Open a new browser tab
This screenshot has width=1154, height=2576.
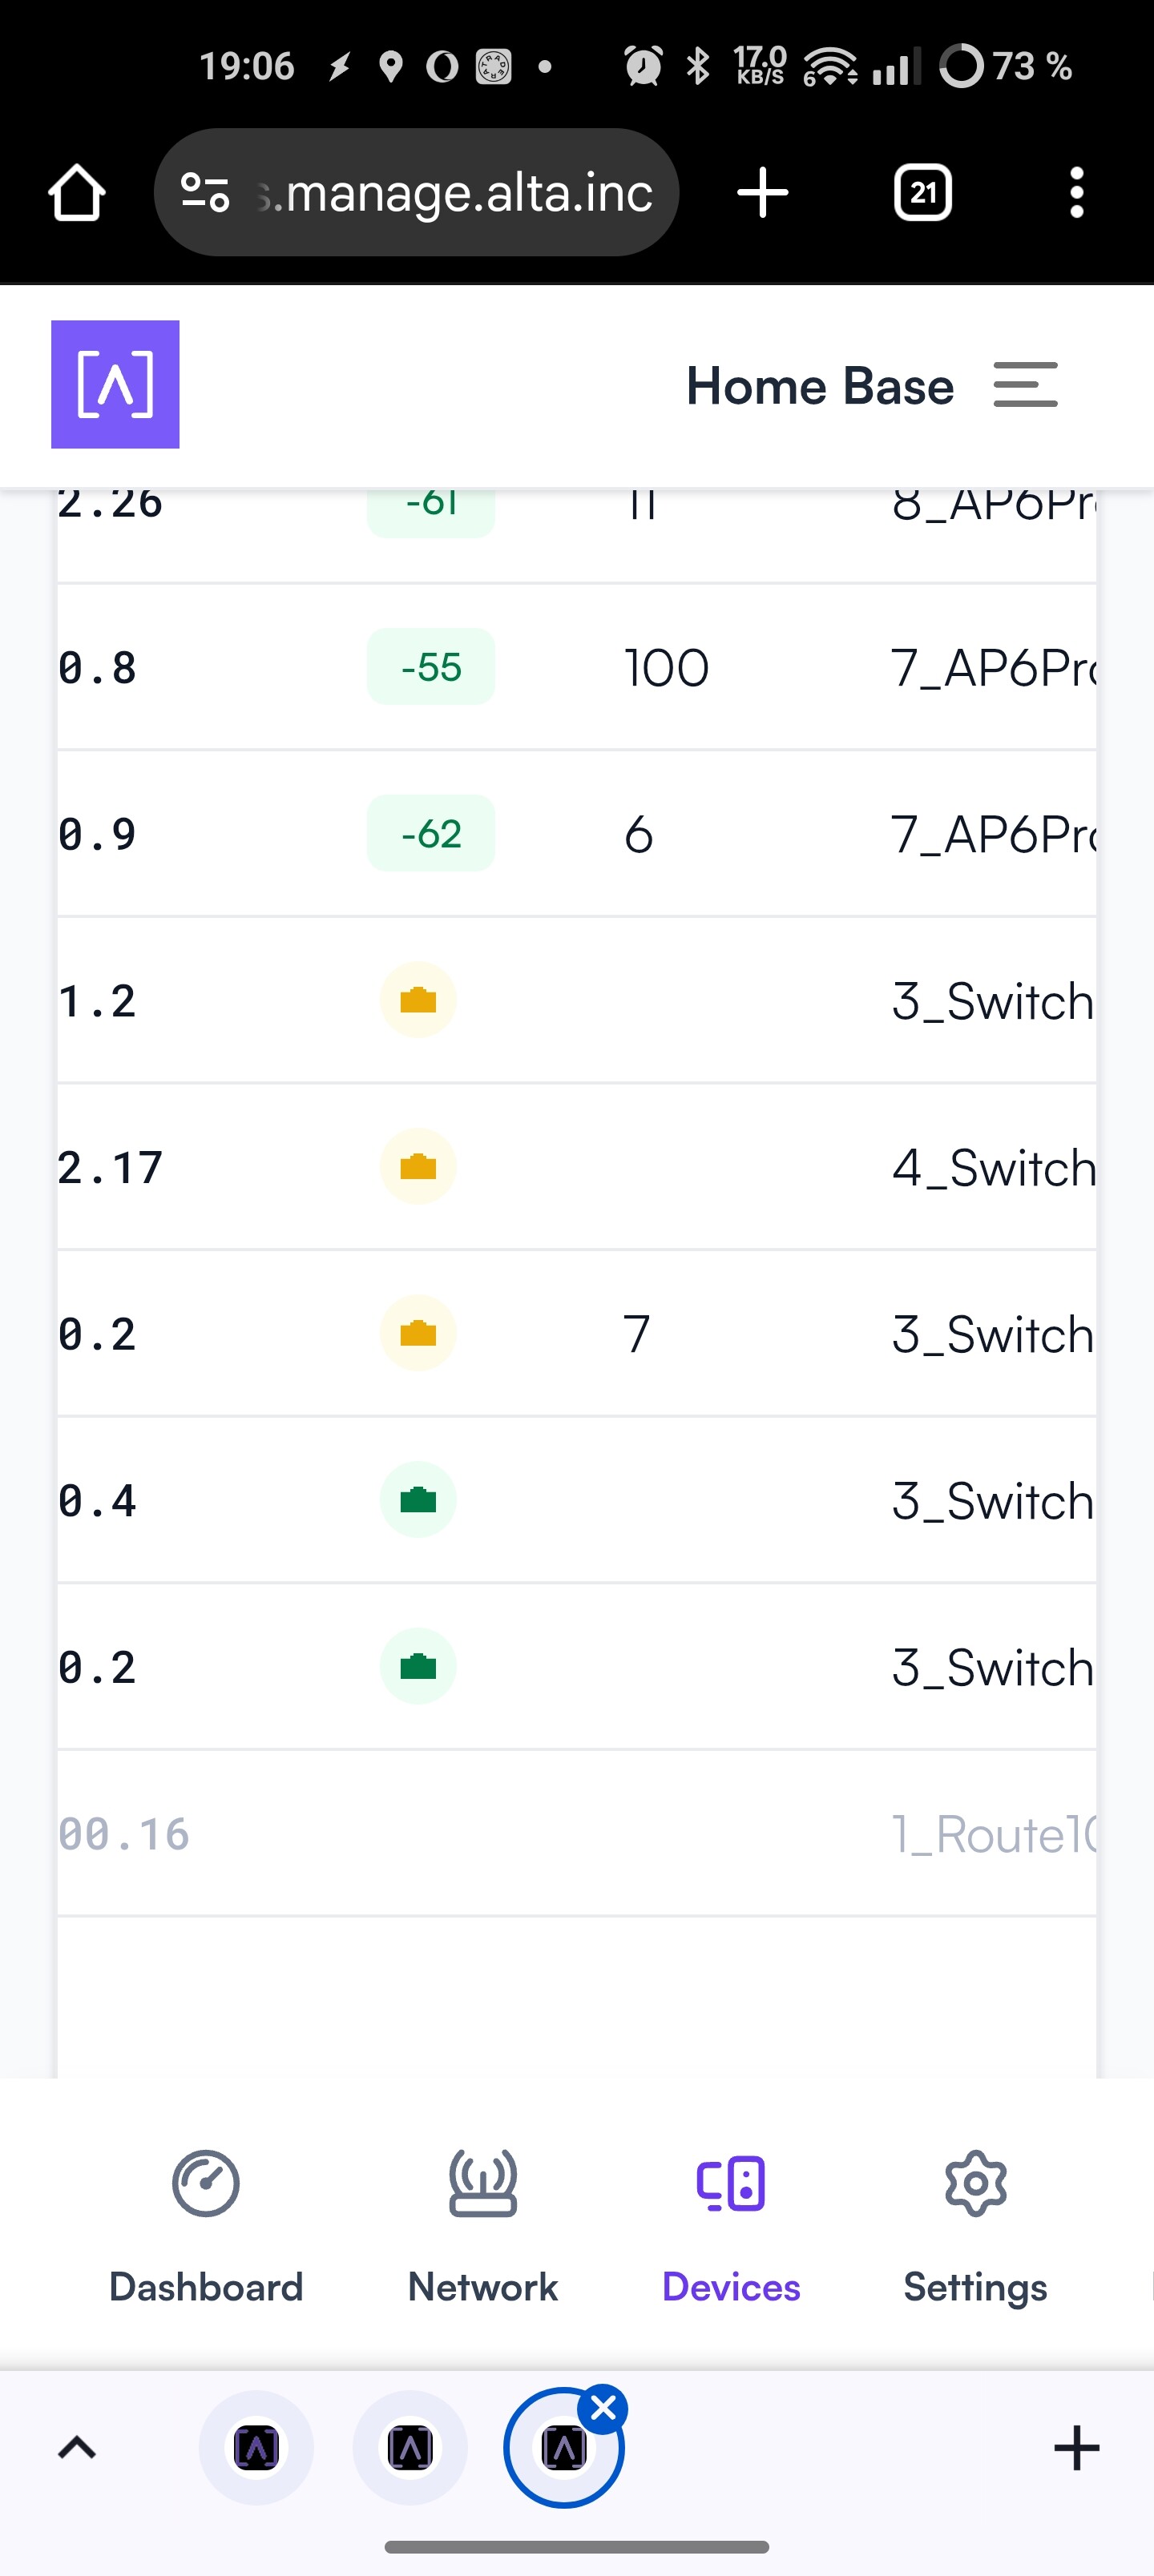(763, 192)
